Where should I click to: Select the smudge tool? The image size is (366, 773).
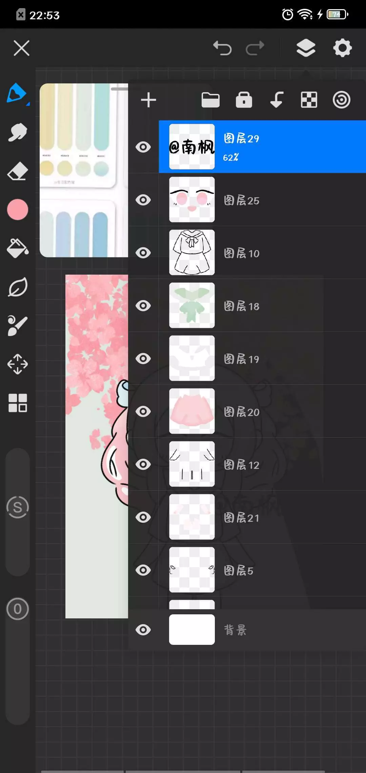pos(18,132)
